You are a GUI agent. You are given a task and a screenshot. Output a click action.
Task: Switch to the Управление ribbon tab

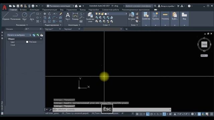tap(72, 10)
